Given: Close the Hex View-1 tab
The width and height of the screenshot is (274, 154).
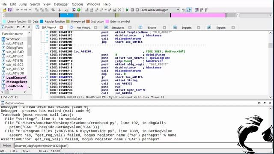Looking at the screenshot, I should (x=95, y=27).
